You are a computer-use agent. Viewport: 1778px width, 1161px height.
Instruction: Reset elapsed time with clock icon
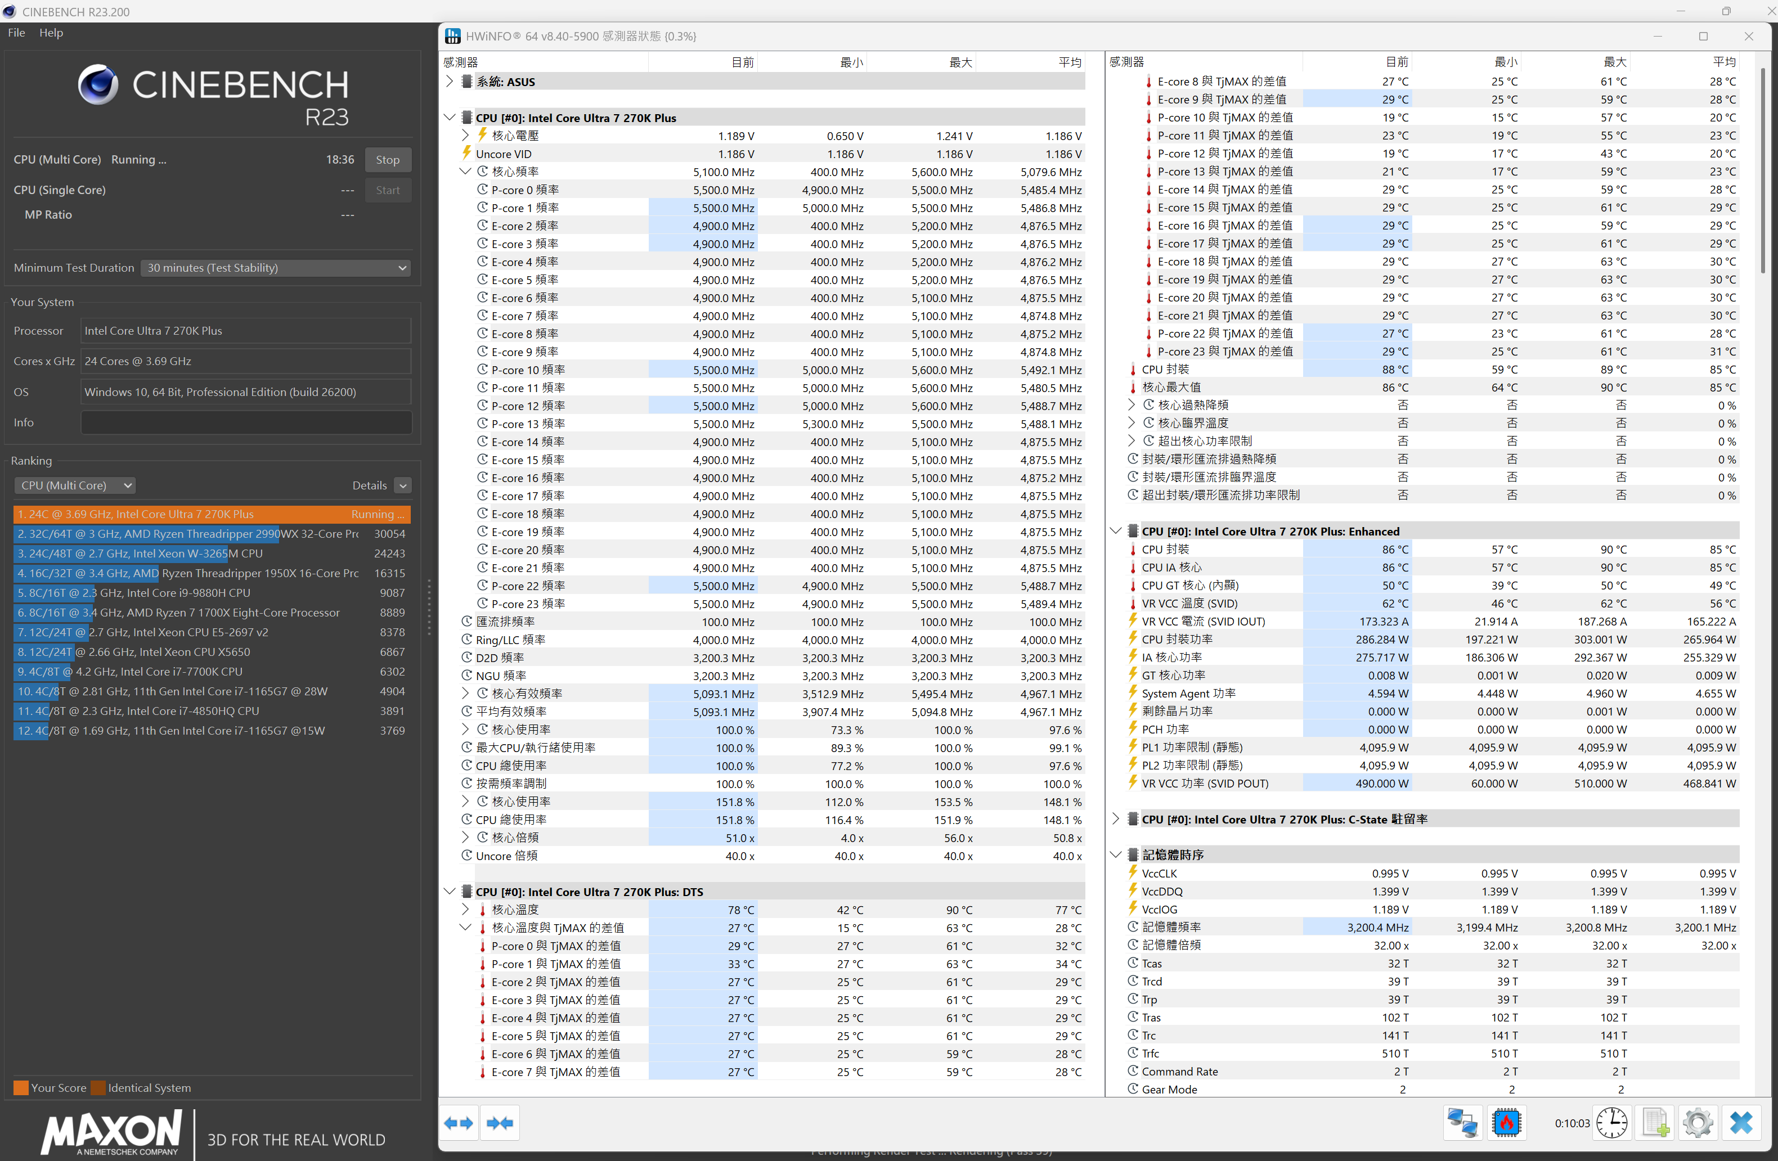click(1611, 1122)
